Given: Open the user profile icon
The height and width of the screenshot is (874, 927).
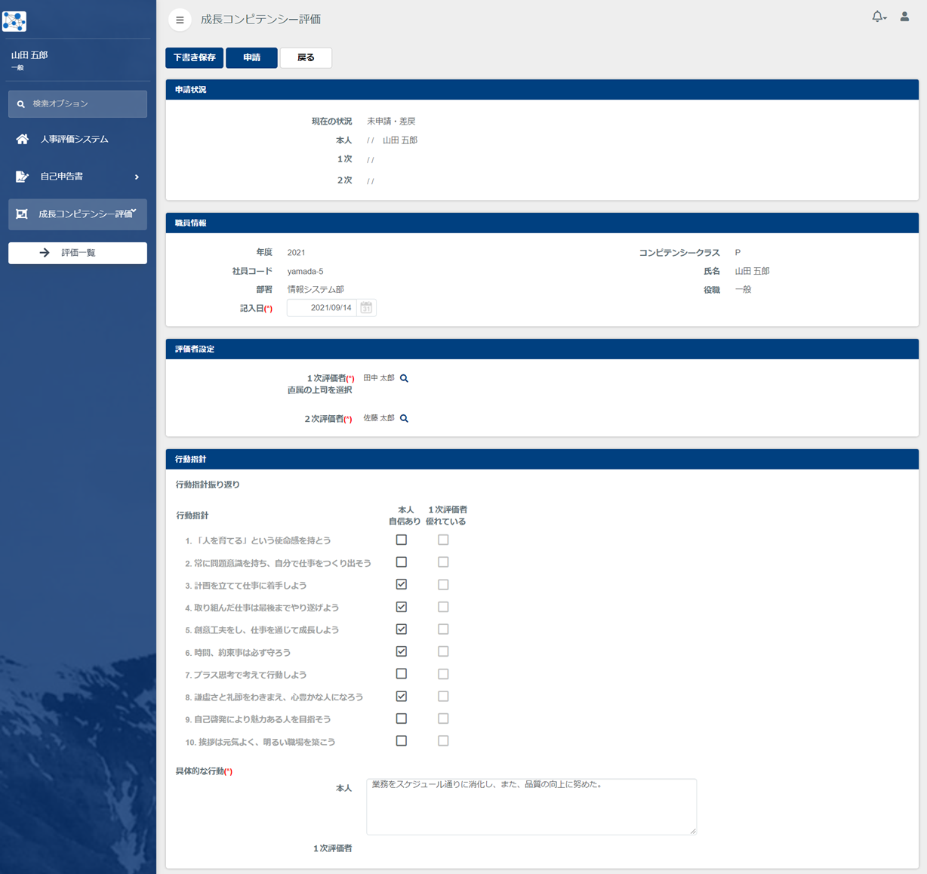Looking at the screenshot, I should tap(904, 17).
